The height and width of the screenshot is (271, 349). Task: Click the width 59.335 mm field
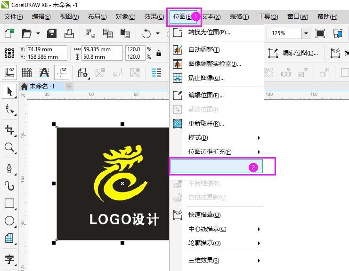pyautogui.click(x=102, y=49)
